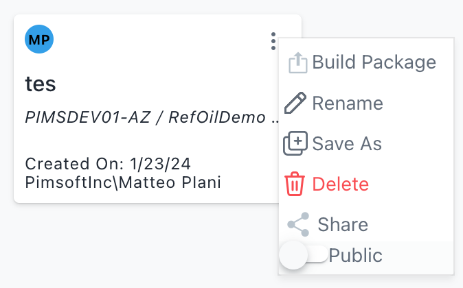Click the Build Package upload icon
Image resolution: width=463 pixels, height=288 pixels.
(297, 63)
